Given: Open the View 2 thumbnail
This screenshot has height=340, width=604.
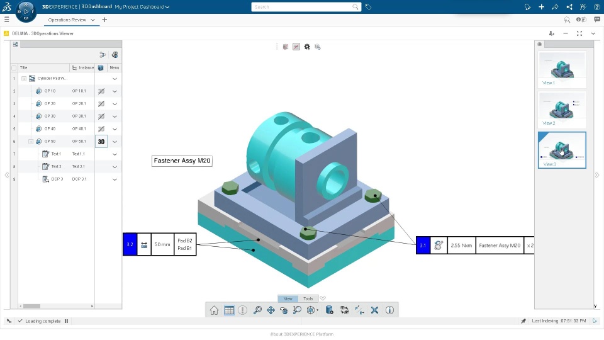Looking at the screenshot, I should pos(562,110).
